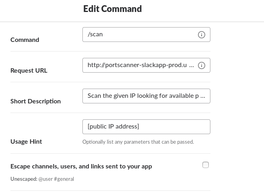The height and width of the screenshot is (192, 264).
Task: Click the truncation ellipsis in Short Description
Action: point(203,96)
